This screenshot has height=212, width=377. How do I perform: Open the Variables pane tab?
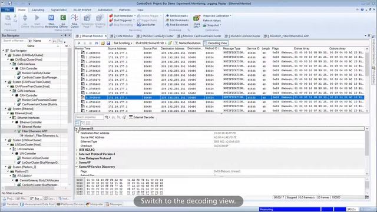(10, 204)
